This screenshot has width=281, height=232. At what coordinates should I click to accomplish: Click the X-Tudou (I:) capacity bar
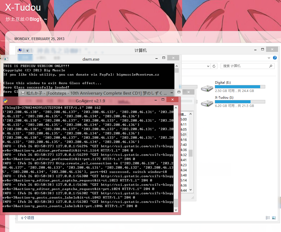(240, 102)
